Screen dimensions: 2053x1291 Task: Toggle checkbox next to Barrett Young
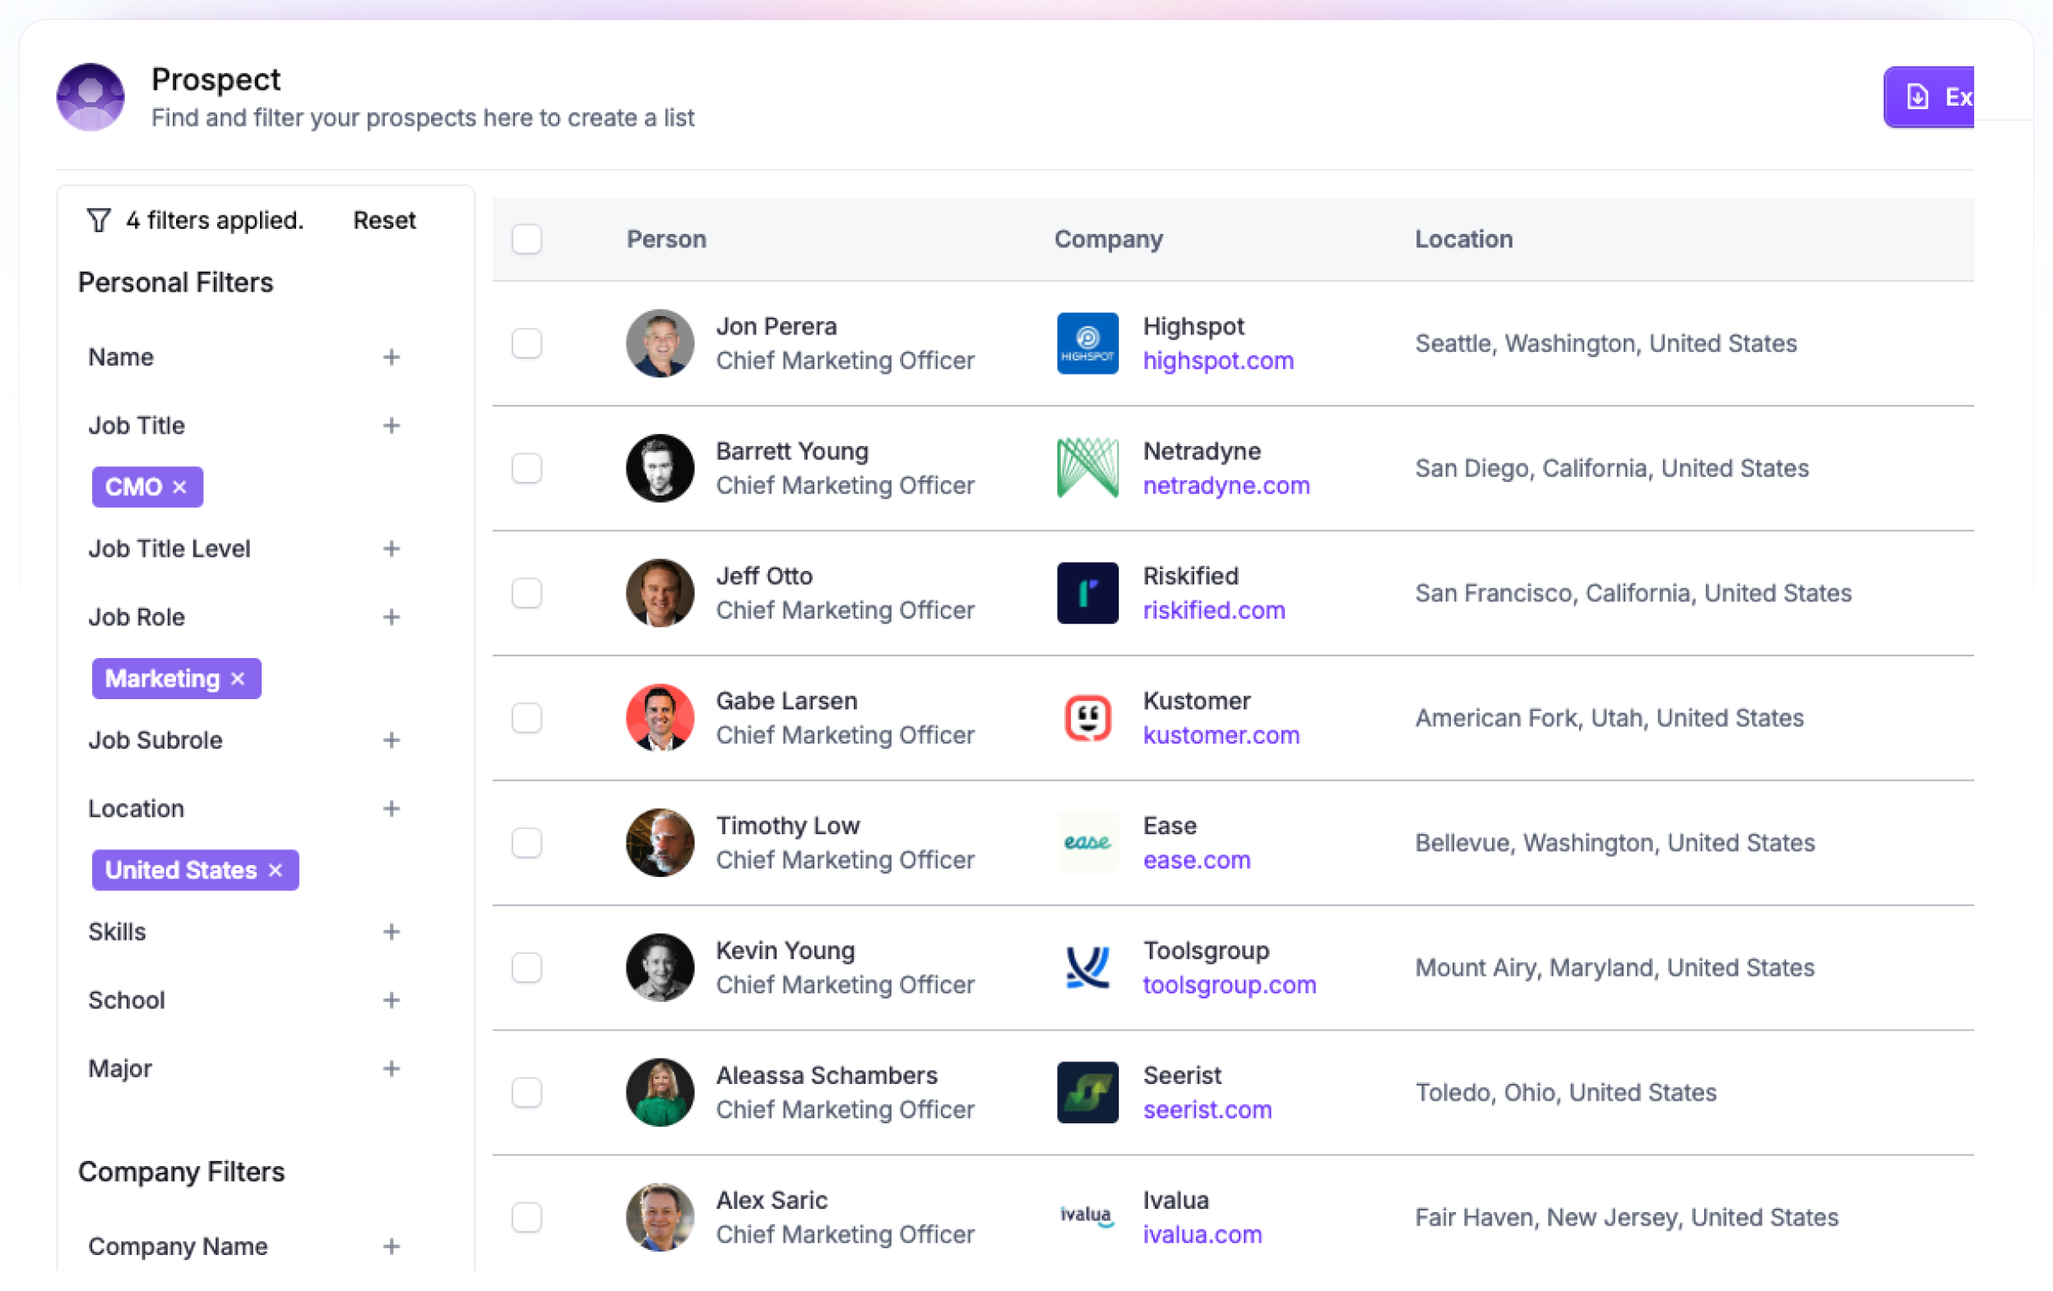point(530,467)
